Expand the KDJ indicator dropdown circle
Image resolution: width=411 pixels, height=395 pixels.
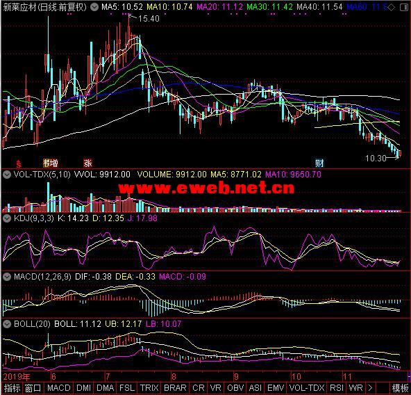coord(7,218)
